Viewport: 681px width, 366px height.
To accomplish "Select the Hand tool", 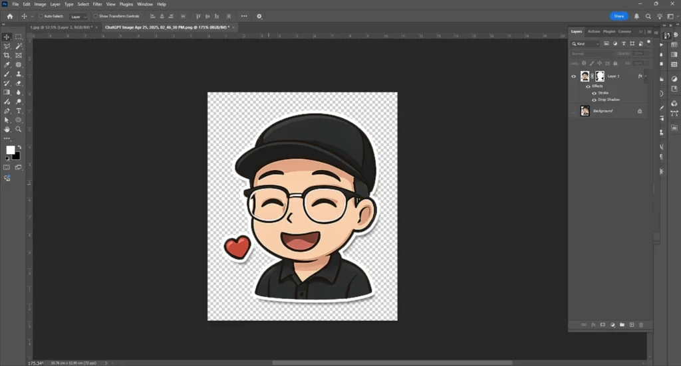I will click(7, 130).
